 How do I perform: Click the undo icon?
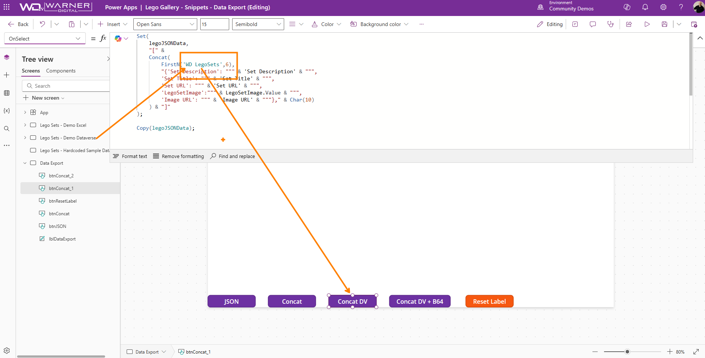tap(42, 24)
